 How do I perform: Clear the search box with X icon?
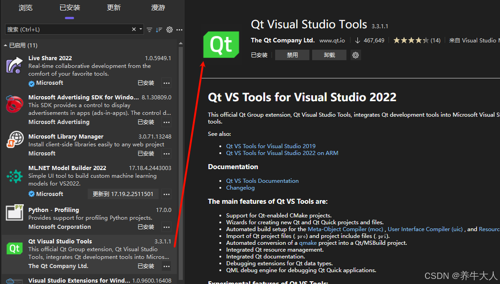134,29
